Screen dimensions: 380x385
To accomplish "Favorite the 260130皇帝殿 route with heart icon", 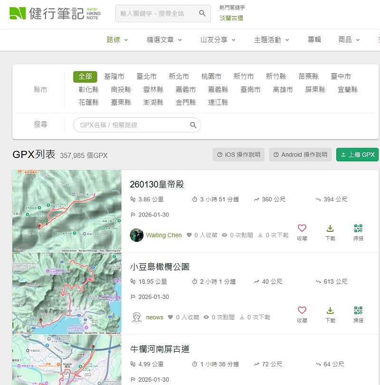I will [x=302, y=228].
